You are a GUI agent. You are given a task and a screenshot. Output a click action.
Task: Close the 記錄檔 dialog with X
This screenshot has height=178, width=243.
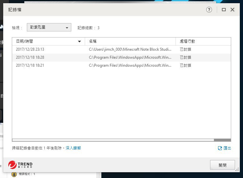(232, 10)
